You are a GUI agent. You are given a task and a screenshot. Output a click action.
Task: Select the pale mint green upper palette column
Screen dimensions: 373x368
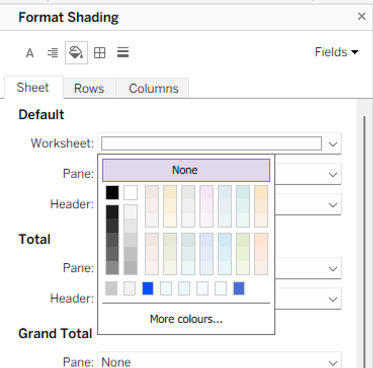pos(243,206)
